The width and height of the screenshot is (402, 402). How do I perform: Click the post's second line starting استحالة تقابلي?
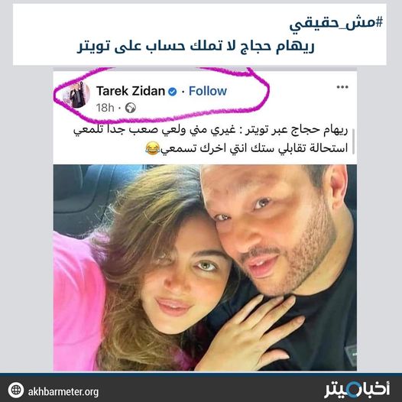pos(246,148)
